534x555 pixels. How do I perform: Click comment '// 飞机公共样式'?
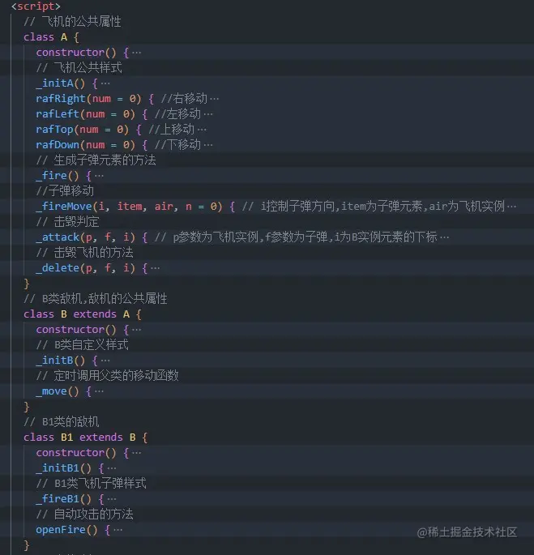79,68
